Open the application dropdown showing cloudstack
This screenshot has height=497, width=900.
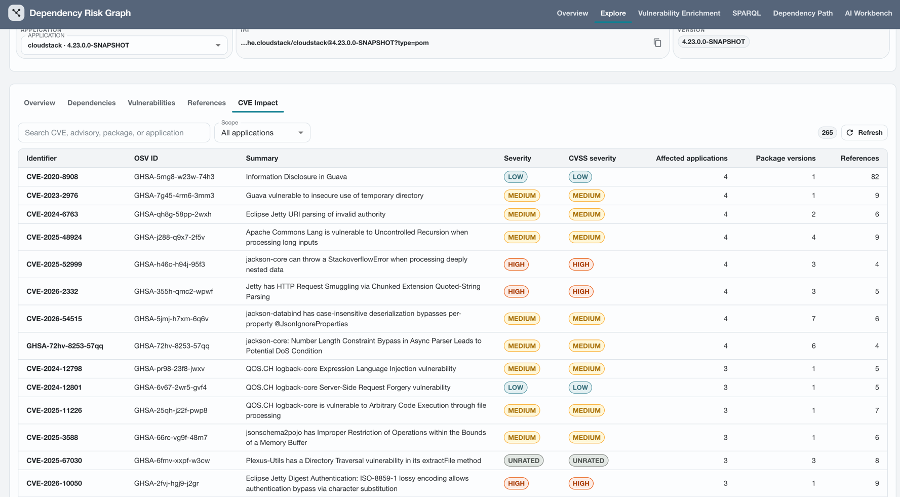(124, 45)
